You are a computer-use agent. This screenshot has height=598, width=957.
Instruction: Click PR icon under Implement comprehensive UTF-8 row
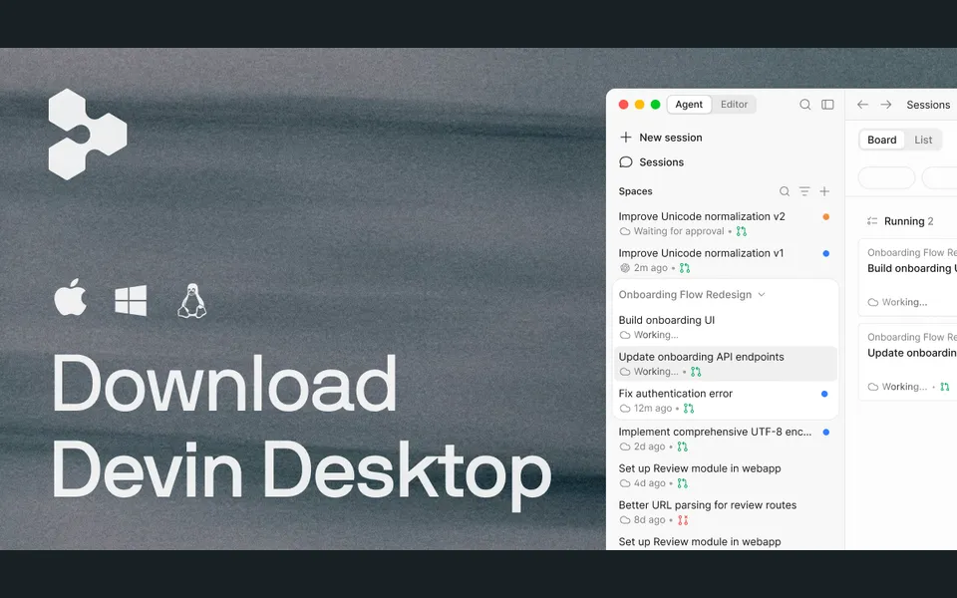point(682,447)
